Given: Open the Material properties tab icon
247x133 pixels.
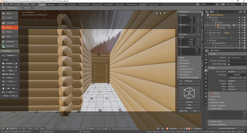Looking at the screenshot, I should tap(206, 93).
